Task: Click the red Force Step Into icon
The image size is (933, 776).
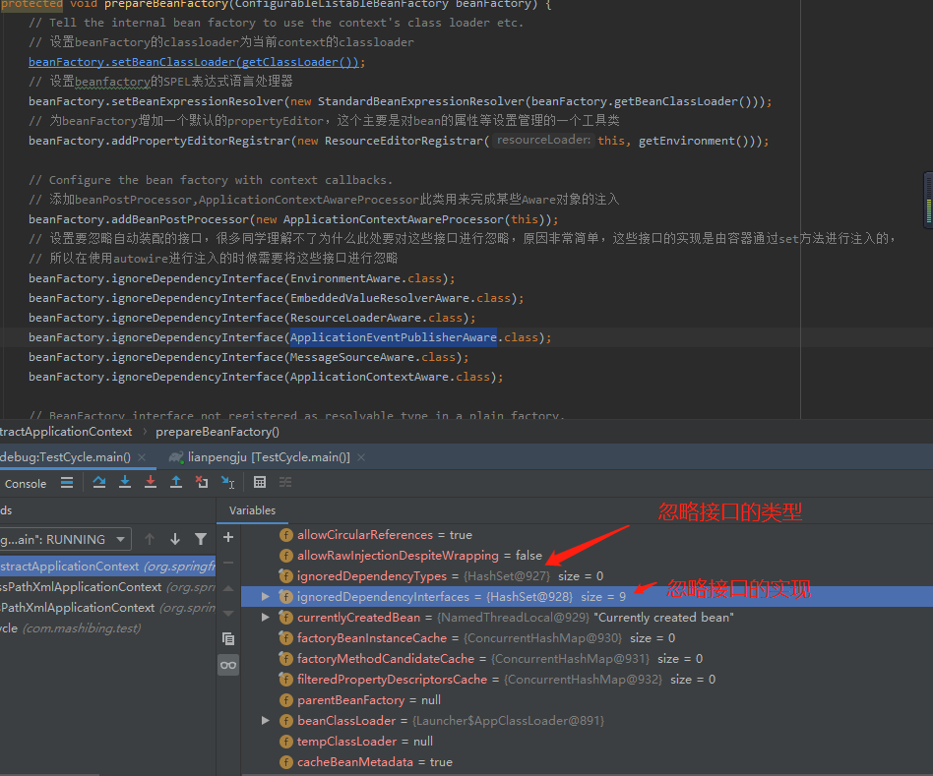Action: click(151, 482)
